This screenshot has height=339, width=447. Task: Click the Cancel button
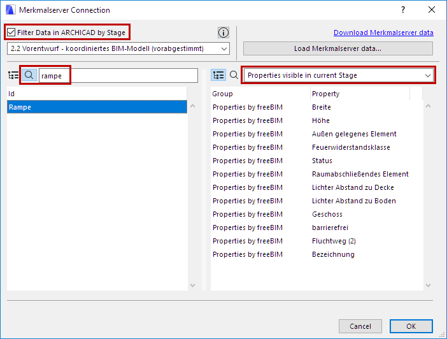coord(360,326)
